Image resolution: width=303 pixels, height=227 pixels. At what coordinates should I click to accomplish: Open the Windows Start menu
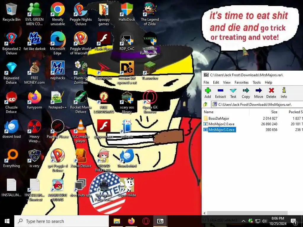click(x=7, y=221)
